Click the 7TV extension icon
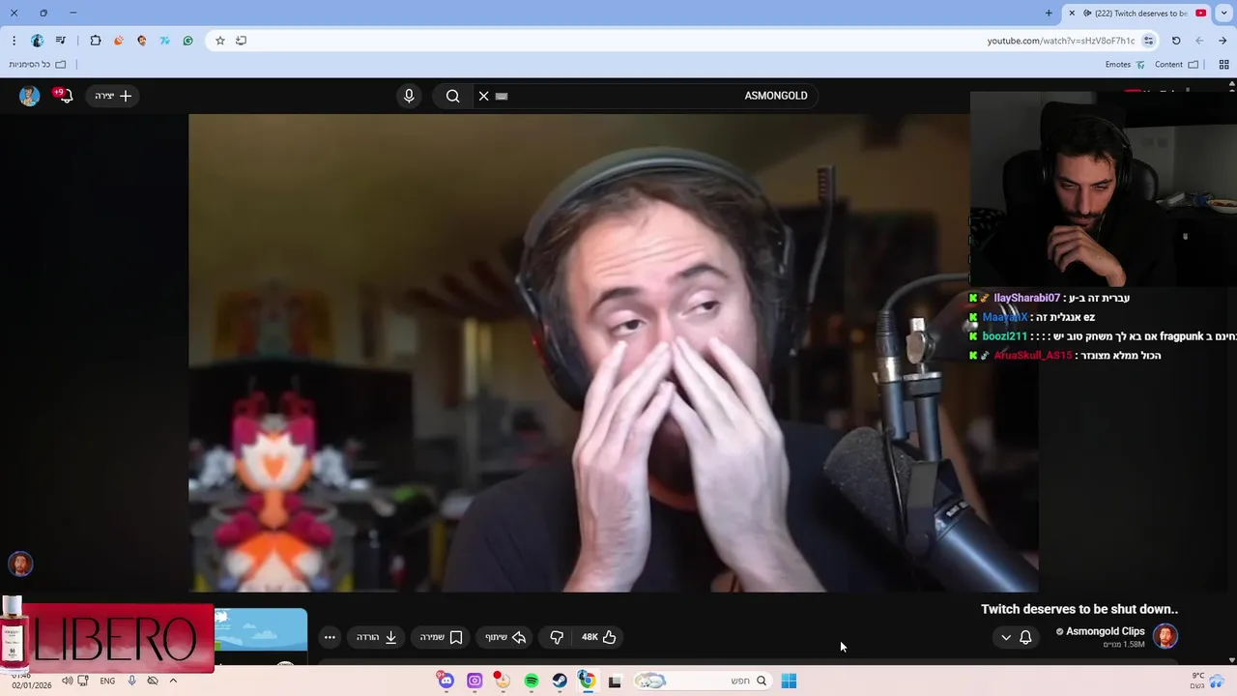1237x696 pixels. (x=165, y=41)
